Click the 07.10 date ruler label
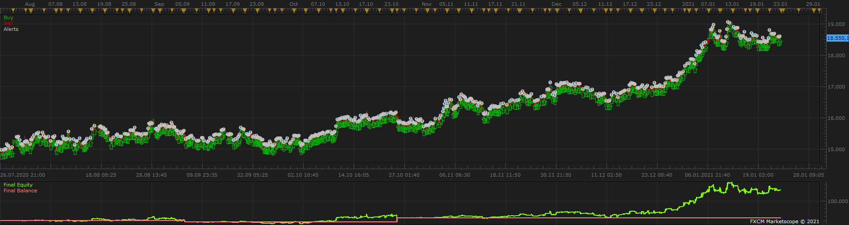 click(318, 4)
